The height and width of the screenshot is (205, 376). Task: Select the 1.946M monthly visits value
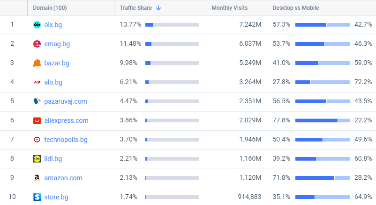250,139
